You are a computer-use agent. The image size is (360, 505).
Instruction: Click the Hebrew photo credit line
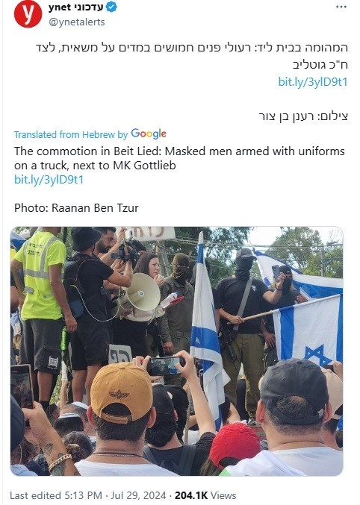(303, 116)
